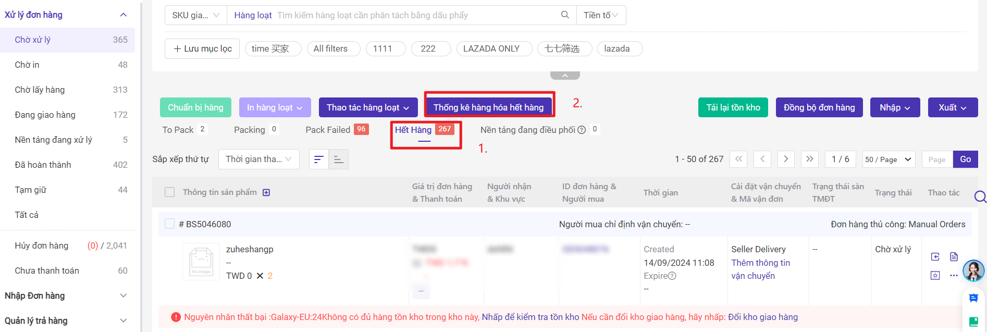Click the export arrow icon in the Thao tác column
The width and height of the screenshot is (987, 332).
tap(935, 256)
